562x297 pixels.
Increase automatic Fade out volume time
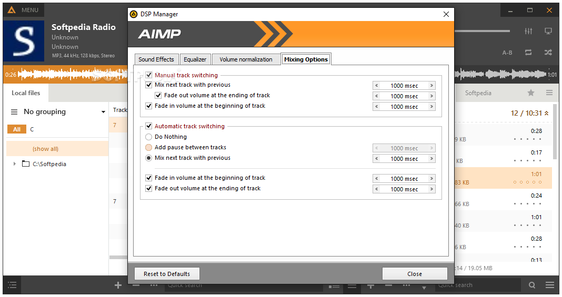click(x=431, y=189)
